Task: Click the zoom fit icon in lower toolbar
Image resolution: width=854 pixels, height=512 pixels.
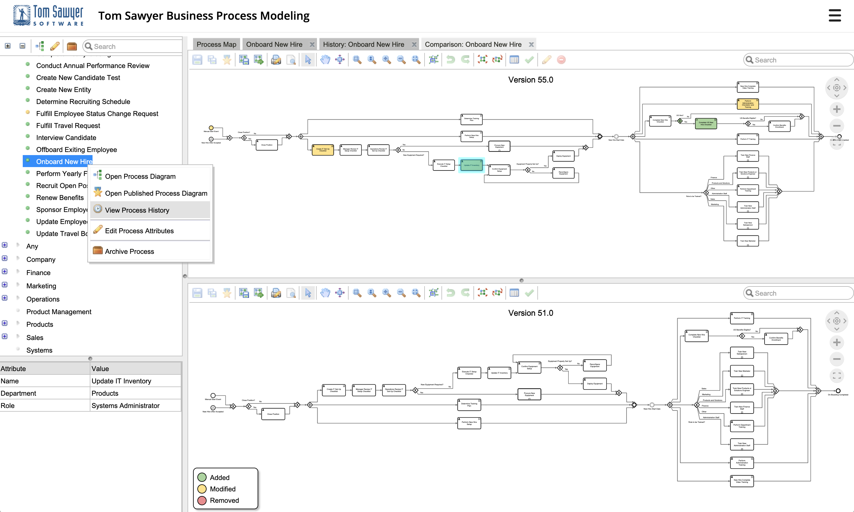Action: tap(416, 293)
